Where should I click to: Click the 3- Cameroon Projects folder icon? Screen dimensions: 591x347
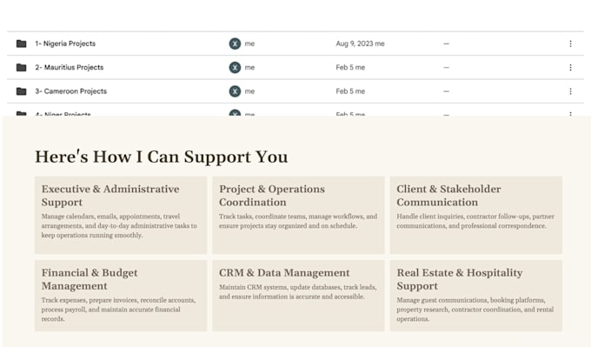point(21,91)
